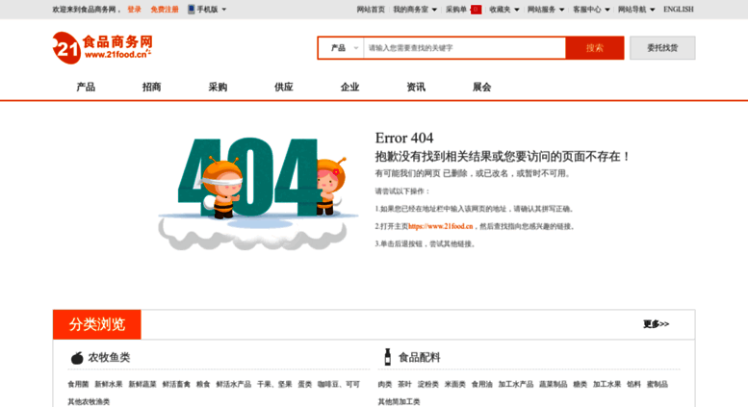Switch to the 资讯 navigation tab

pyautogui.click(x=416, y=87)
